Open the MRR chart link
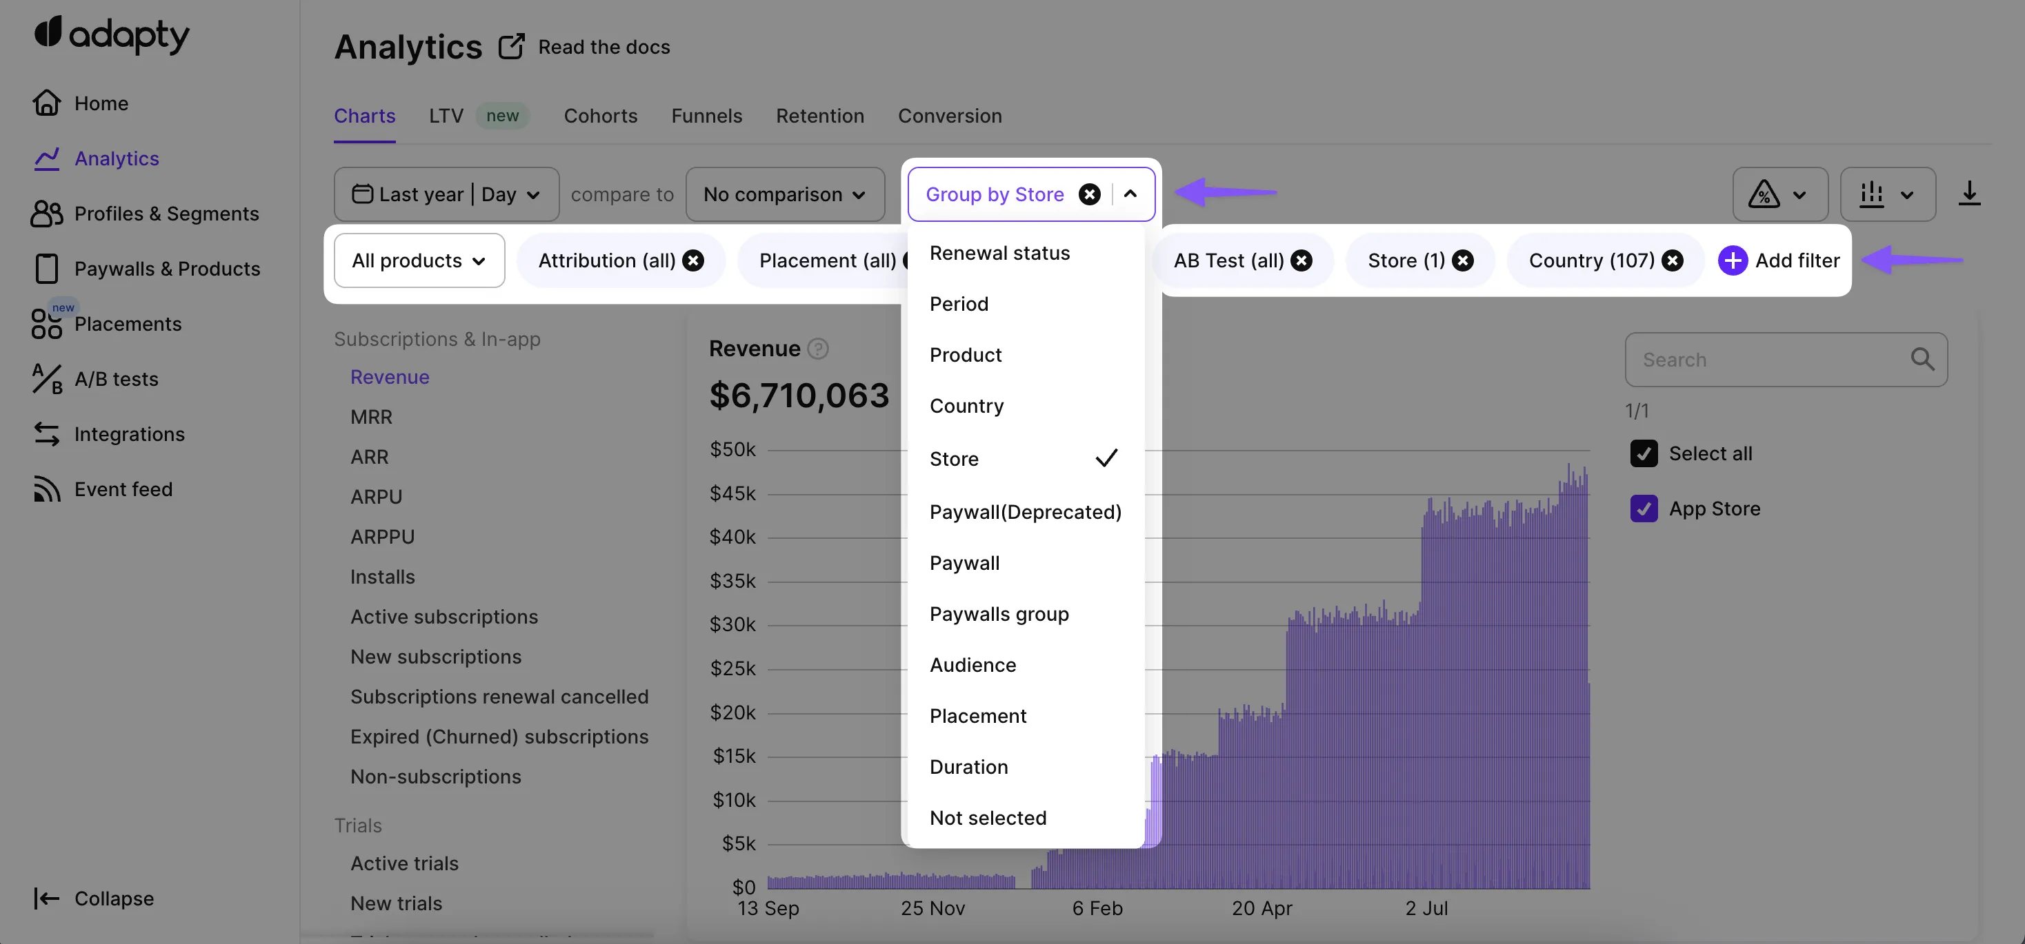Viewport: 2025px width, 944px height. [371, 417]
